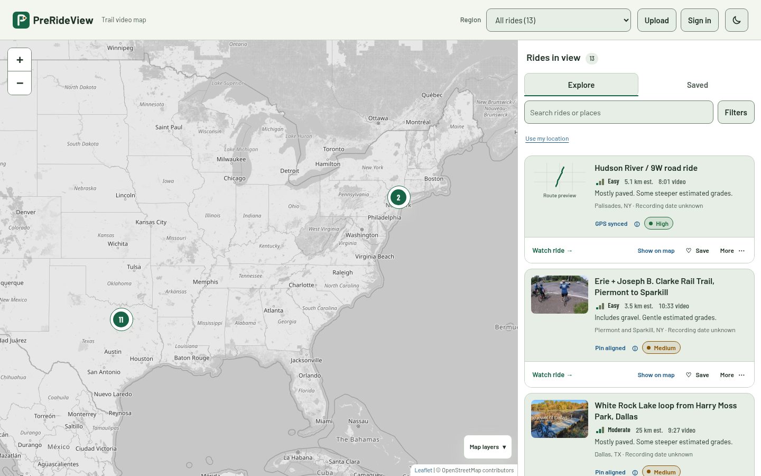Open More options for Hudson River ride
Screen dimensions: 761x476
pyautogui.click(x=732, y=251)
